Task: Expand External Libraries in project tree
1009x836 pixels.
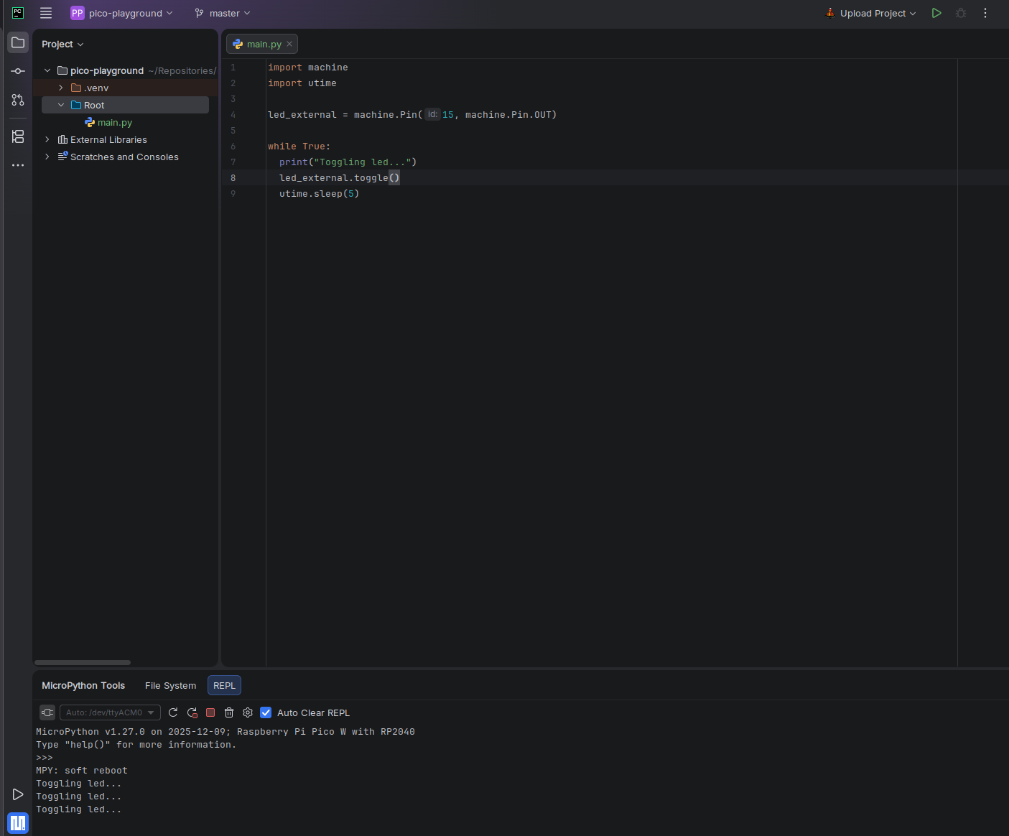Action: 47,139
